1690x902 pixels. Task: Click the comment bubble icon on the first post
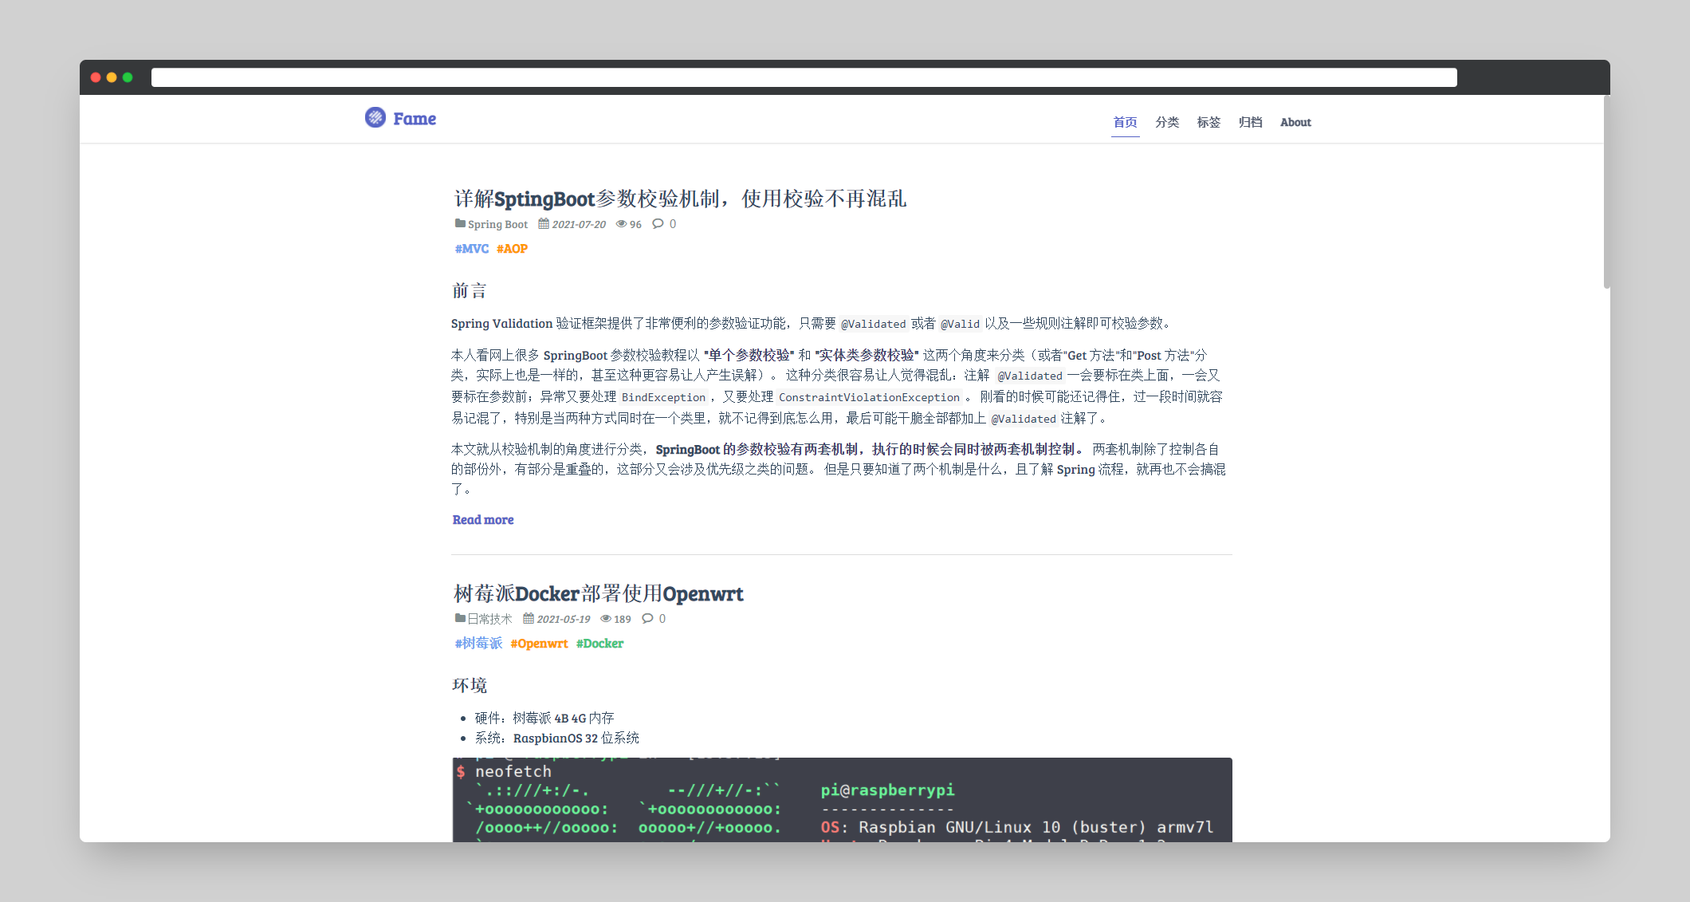tap(658, 224)
